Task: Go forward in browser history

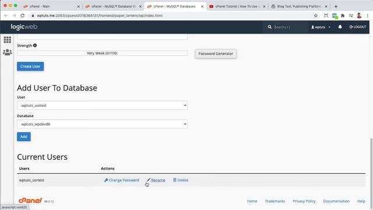Action: pyautogui.click(x=14, y=16)
